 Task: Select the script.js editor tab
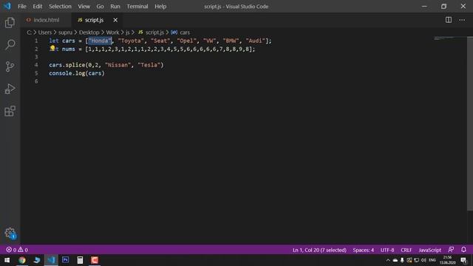94,20
